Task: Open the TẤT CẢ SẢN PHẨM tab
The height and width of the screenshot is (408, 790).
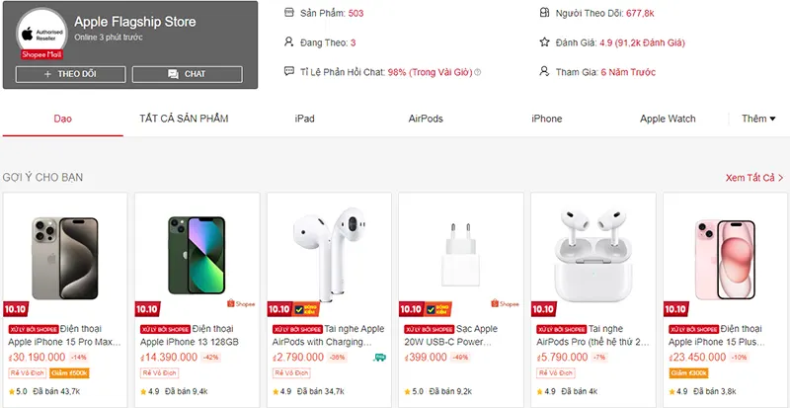Action: point(184,119)
